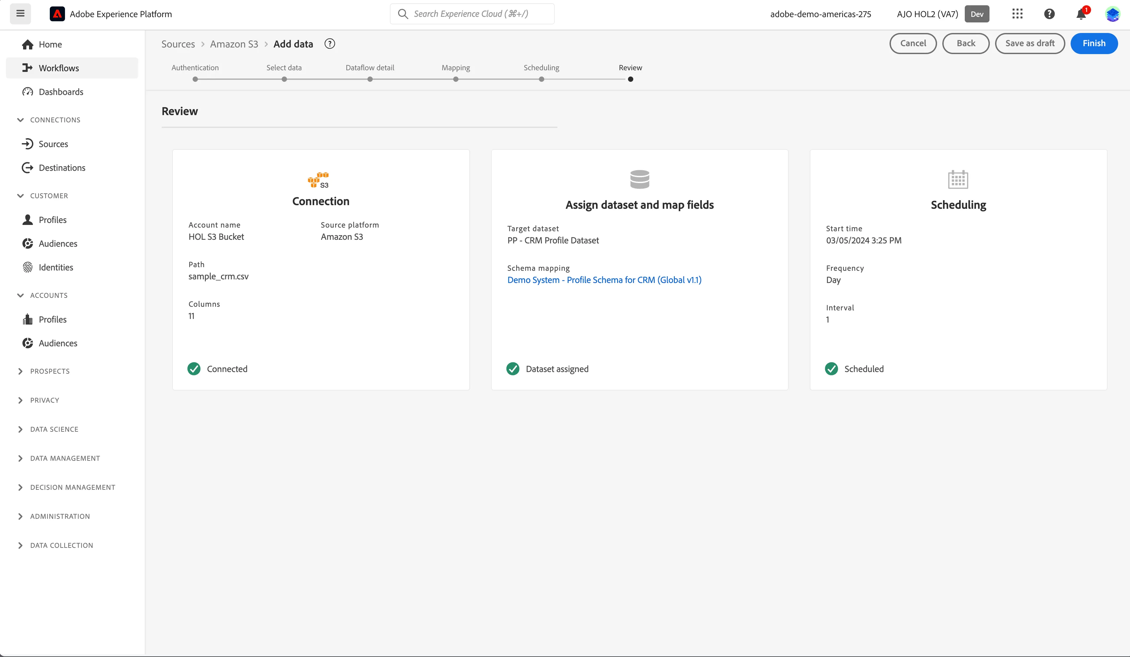
Task: Click the Finish button
Action: 1094,44
